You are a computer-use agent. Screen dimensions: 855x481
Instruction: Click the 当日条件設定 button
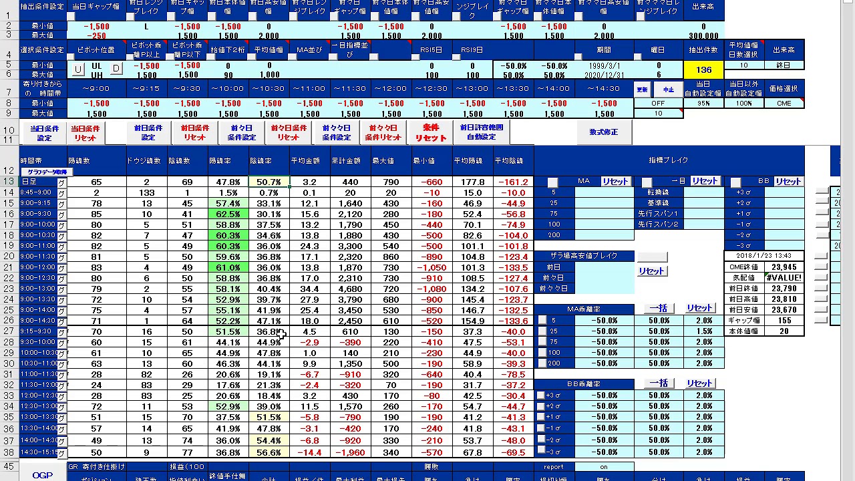pos(44,133)
